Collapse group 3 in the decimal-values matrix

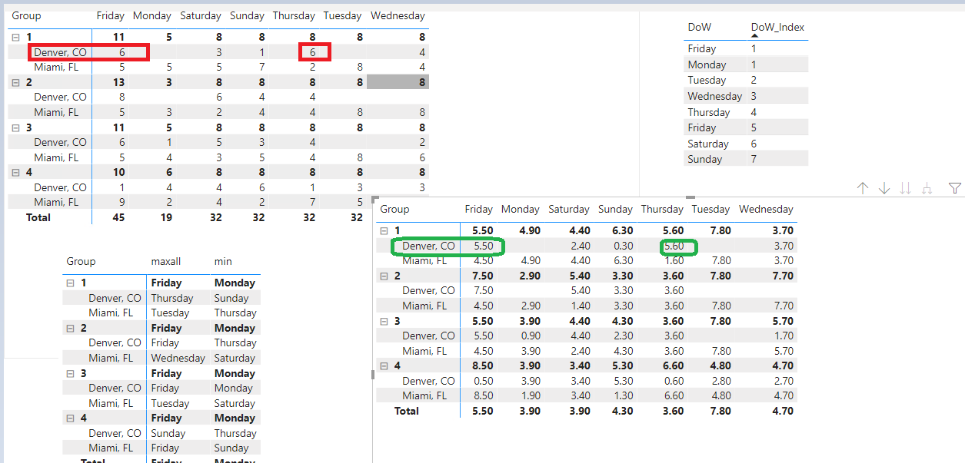(x=384, y=321)
